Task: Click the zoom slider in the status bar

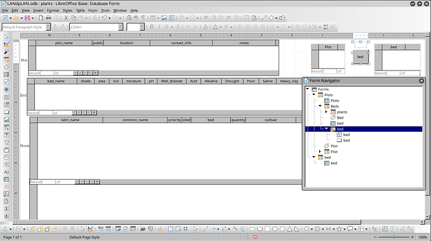Action: pos(394,237)
